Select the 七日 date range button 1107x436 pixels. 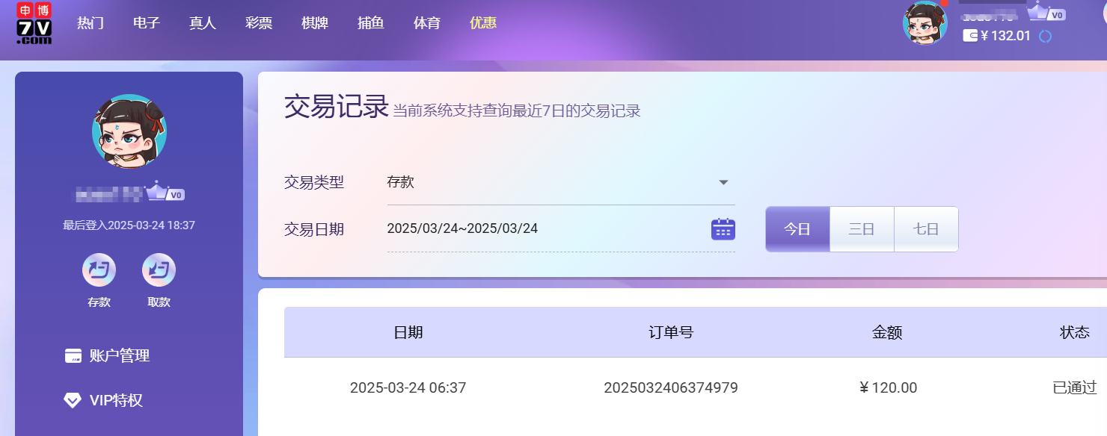(926, 229)
